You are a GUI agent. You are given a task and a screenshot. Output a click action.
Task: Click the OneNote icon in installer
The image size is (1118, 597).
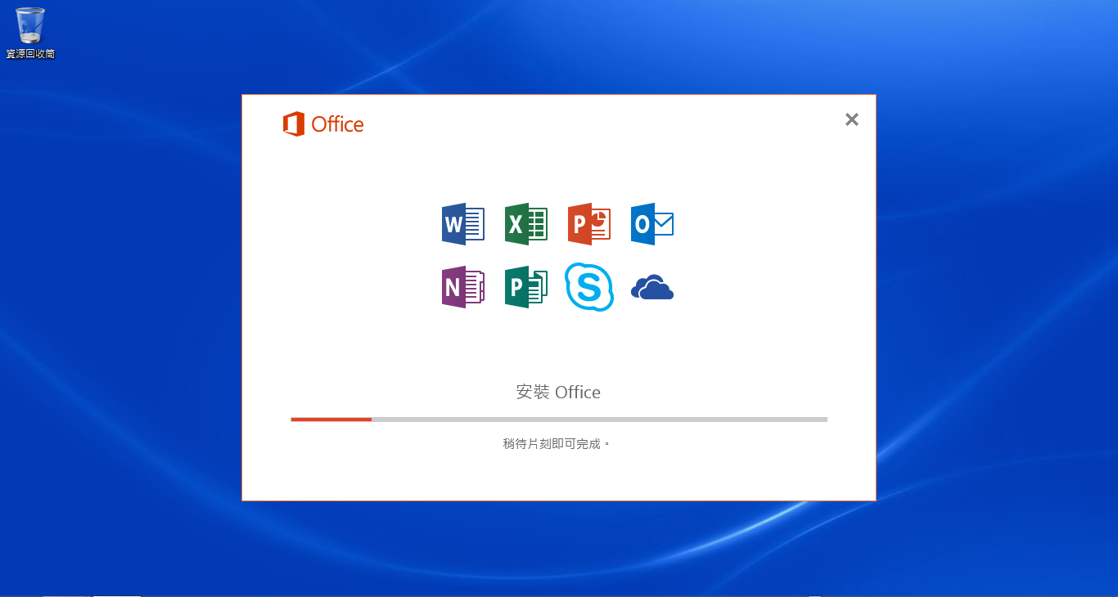(x=463, y=287)
